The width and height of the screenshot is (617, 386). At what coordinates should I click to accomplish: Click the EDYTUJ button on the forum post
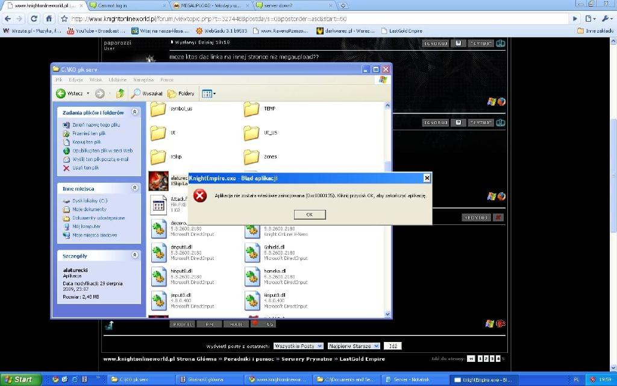pos(476,217)
